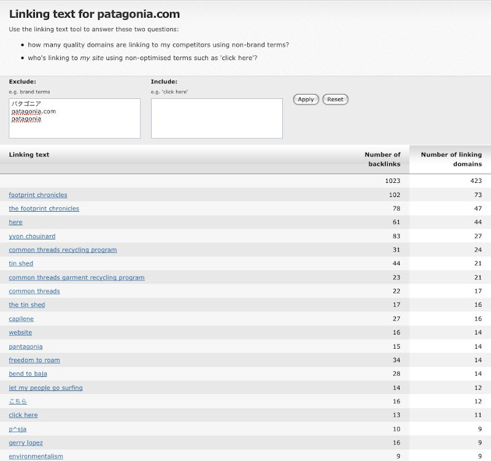Open 'let my people go surfing' link
Viewport: 491px width, 461px height.
(x=45, y=388)
